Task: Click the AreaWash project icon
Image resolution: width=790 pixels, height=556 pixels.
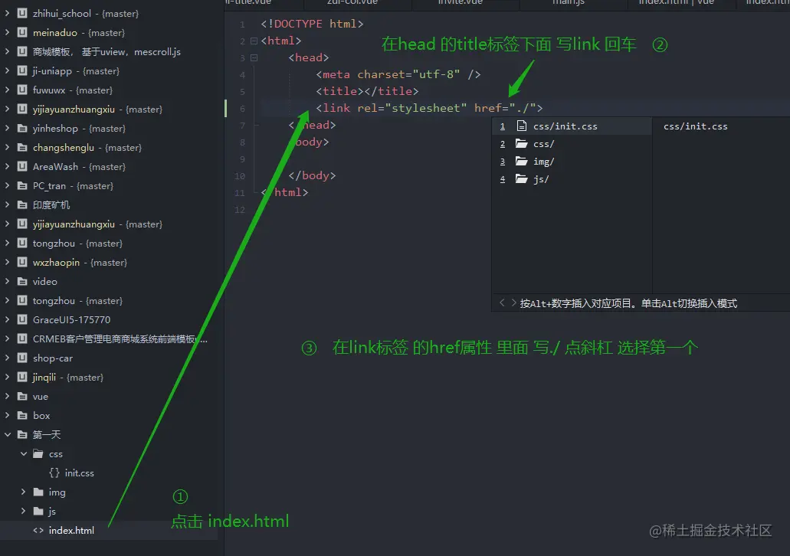Action: (x=22, y=166)
